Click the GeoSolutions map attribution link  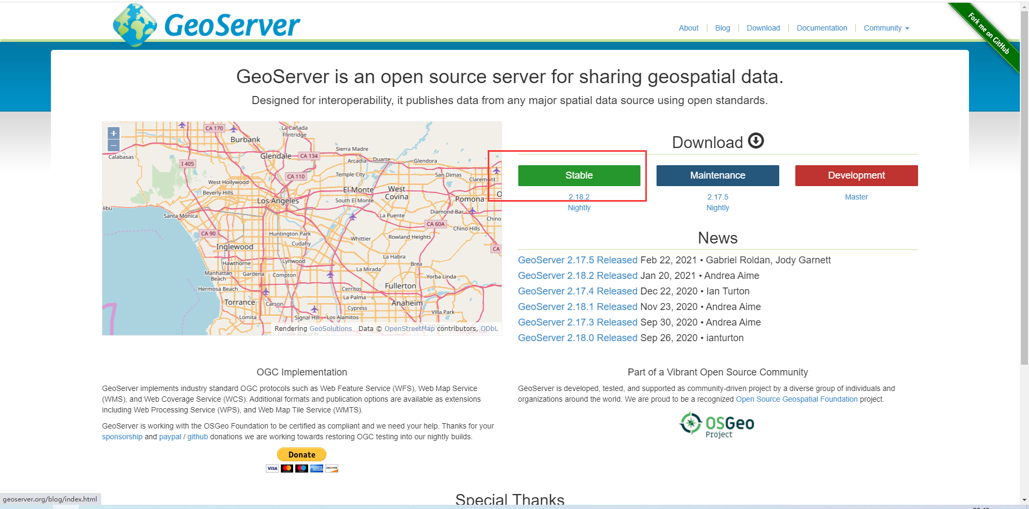click(x=331, y=329)
